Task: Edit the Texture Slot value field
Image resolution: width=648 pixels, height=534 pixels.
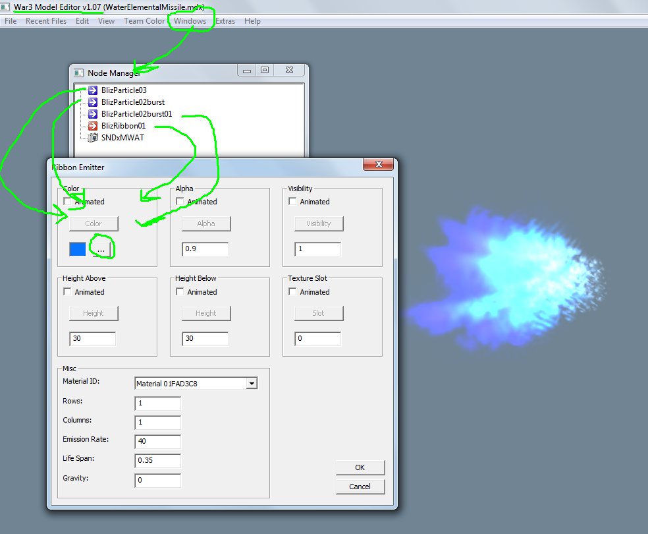Action: point(317,339)
